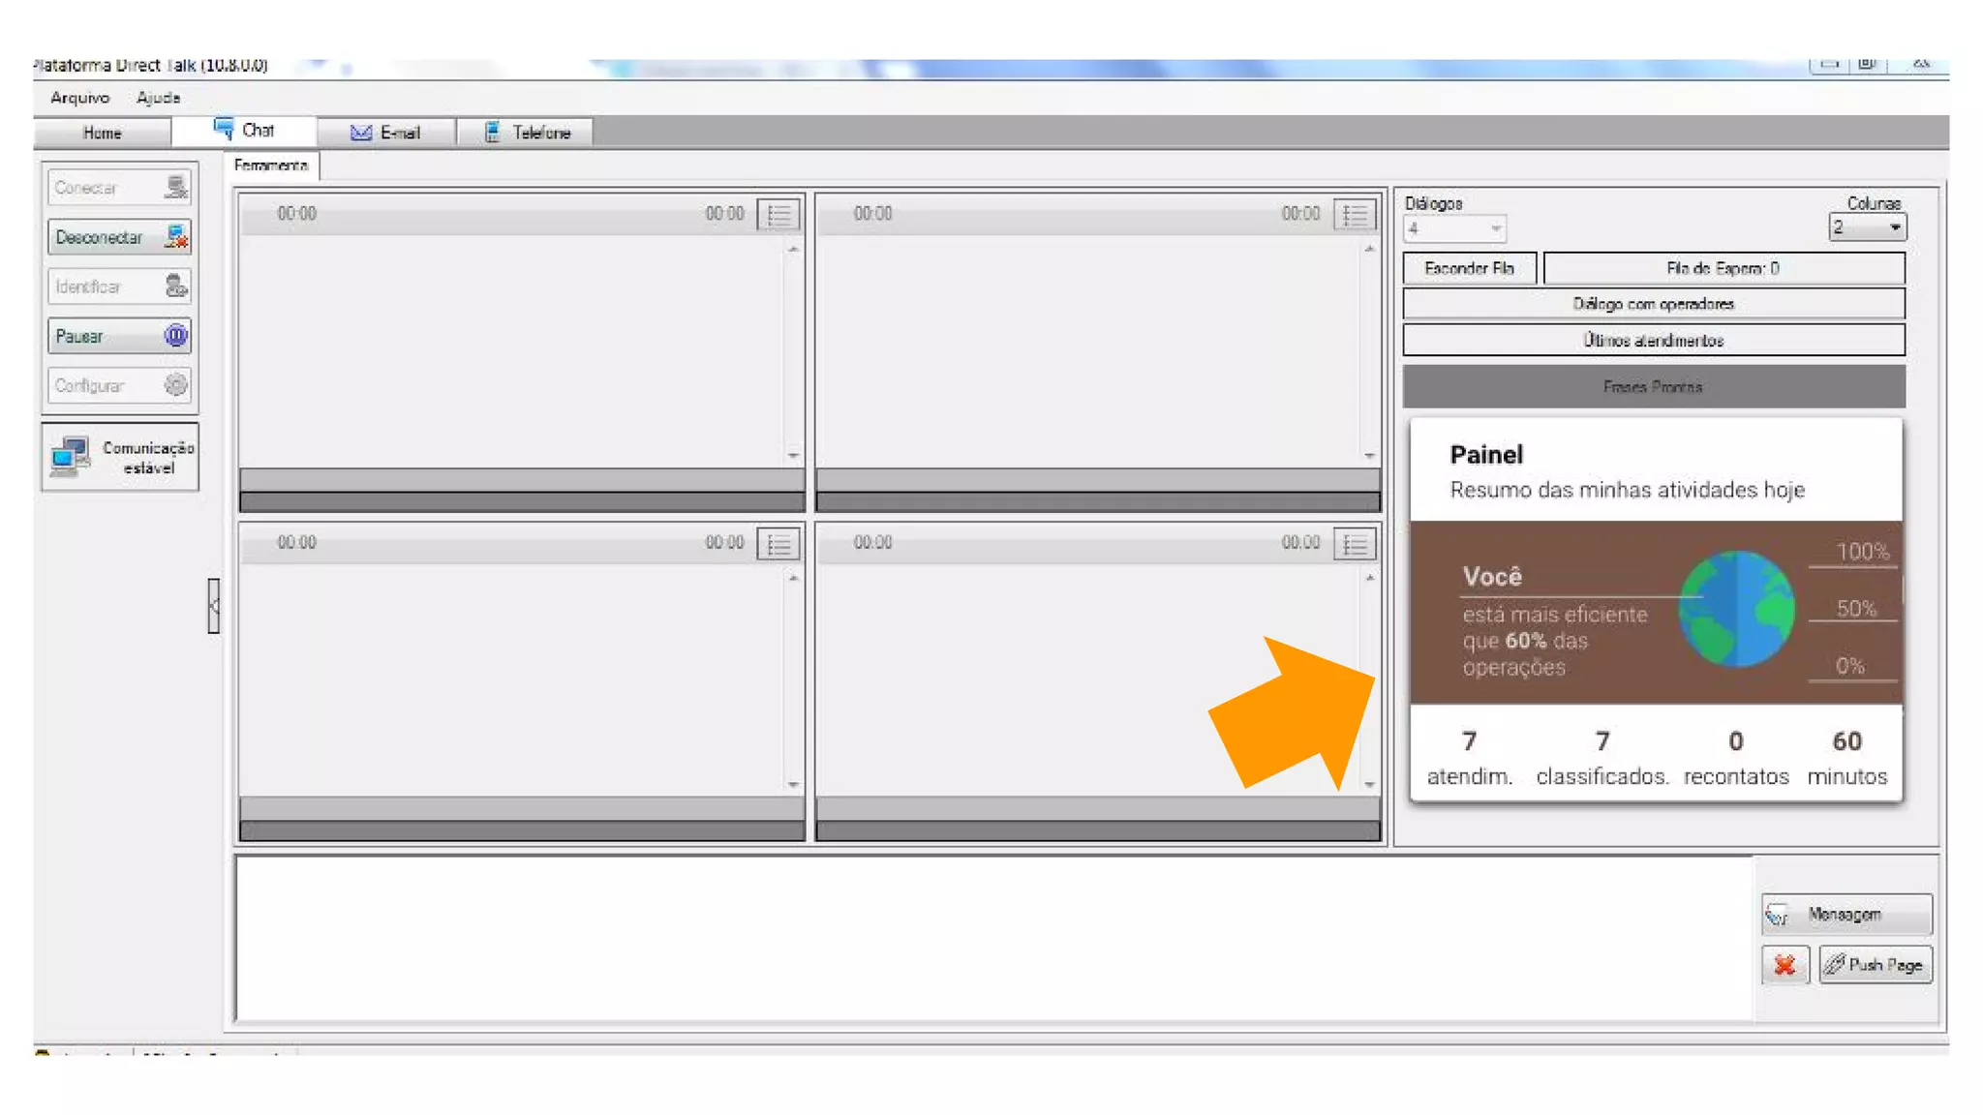Click the Comunicação estável computer icon
This screenshot has height=1115, width=1983.
tap(70, 457)
